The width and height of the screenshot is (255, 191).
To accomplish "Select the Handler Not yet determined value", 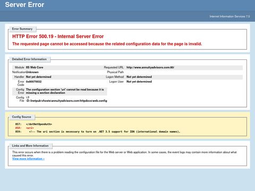I will coord(38,77).
